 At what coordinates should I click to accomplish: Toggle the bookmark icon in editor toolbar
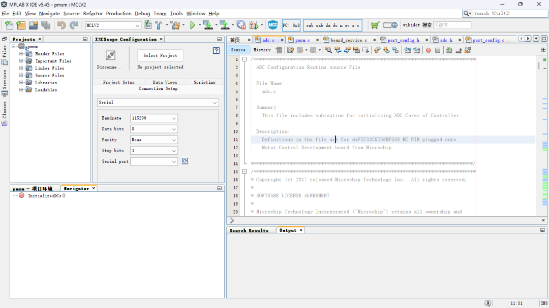pyautogui.click(x=395, y=50)
